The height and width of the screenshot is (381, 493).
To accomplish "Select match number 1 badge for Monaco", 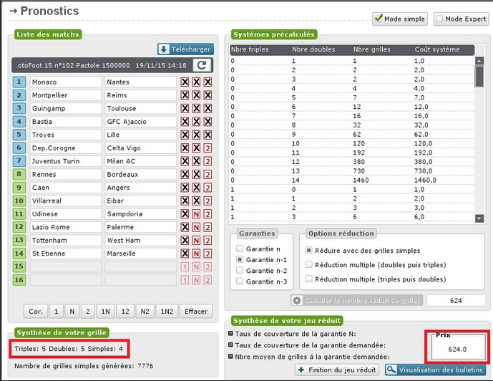I will [x=19, y=82].
